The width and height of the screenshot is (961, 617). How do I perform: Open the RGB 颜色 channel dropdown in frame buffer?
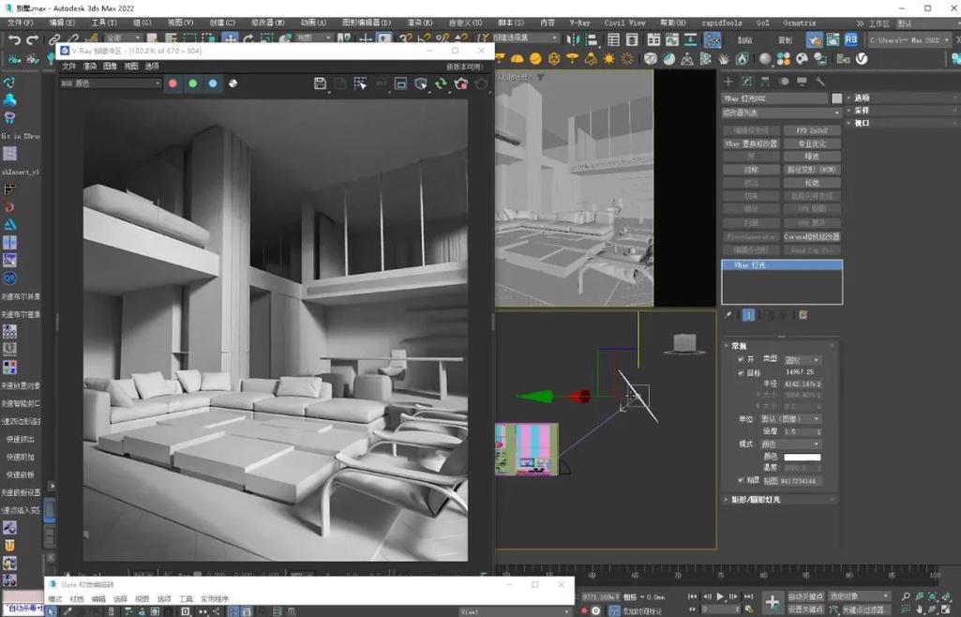(x=113, y=83)
